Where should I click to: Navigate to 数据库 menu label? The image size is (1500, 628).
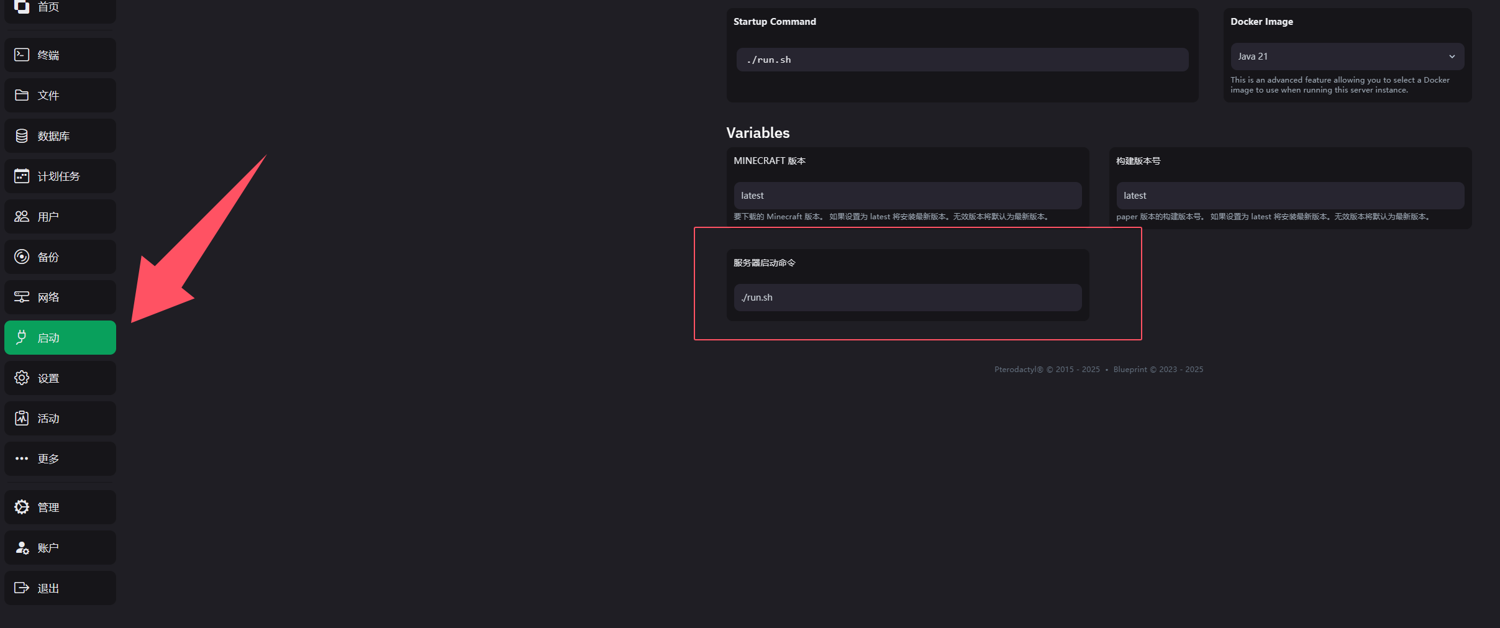pyautogui.click(x=53, y=136)
